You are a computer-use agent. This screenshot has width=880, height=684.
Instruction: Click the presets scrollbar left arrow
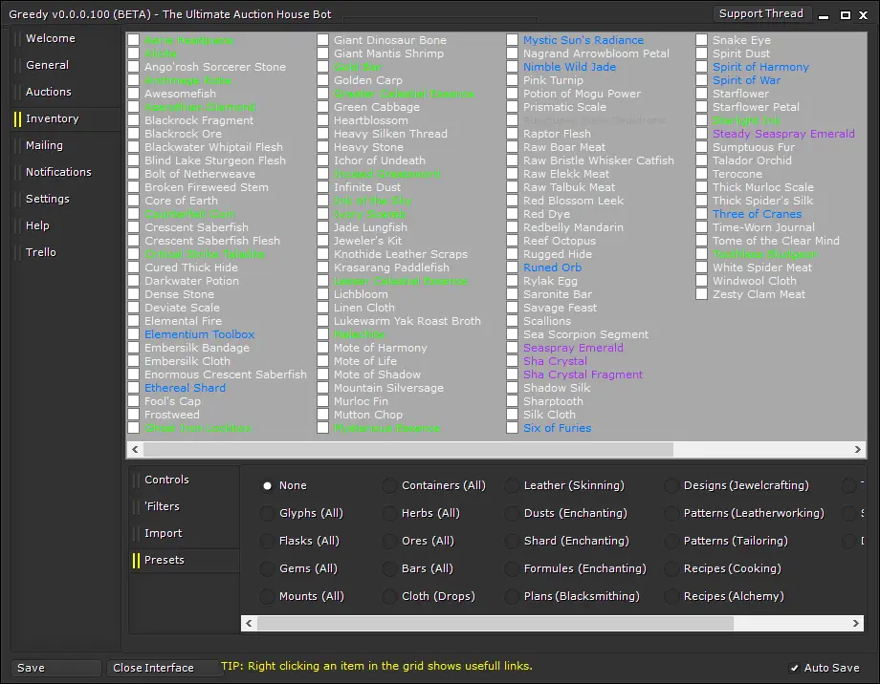click(x=249, y=623)
